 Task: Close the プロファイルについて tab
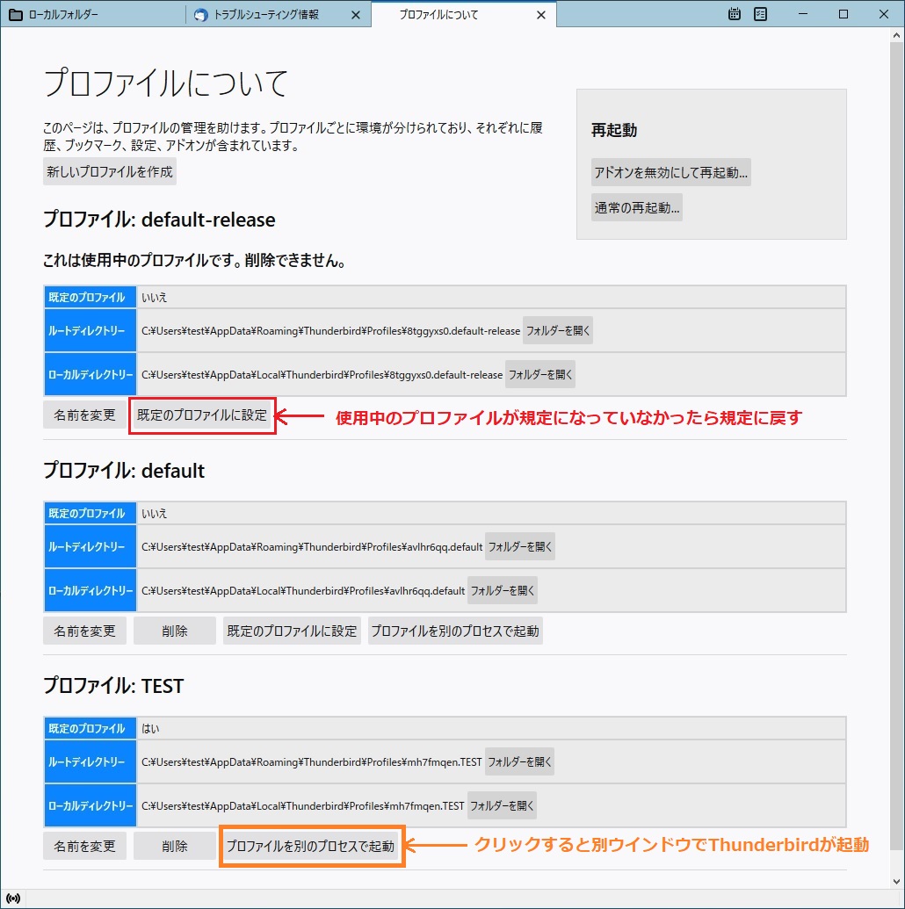coord(541,15)
